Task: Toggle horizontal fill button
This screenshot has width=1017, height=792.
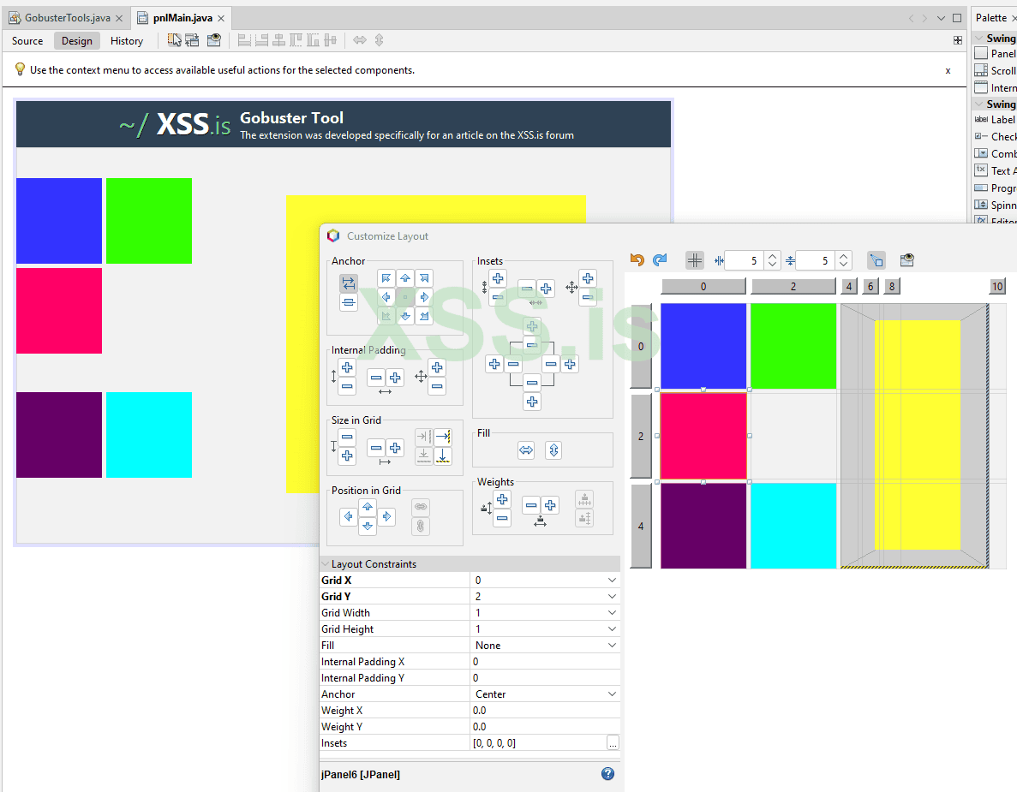Action: (x=526, y=450)
